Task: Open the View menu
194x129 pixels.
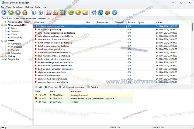Action: [x=9, y=7]
